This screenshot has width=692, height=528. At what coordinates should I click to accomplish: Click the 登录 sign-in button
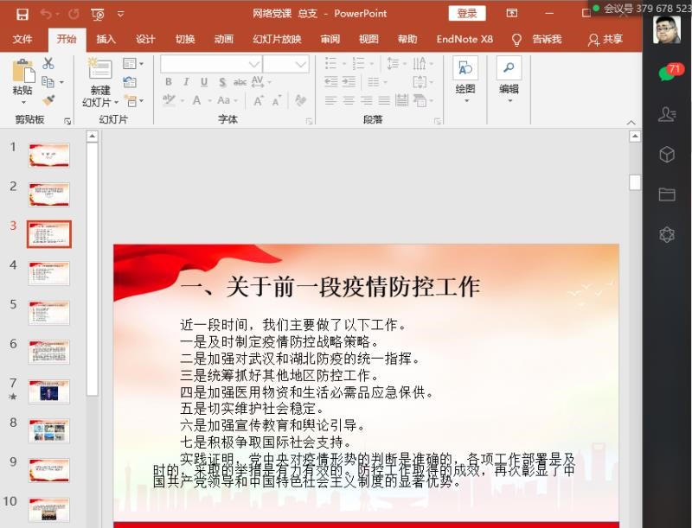coord(467,14)
